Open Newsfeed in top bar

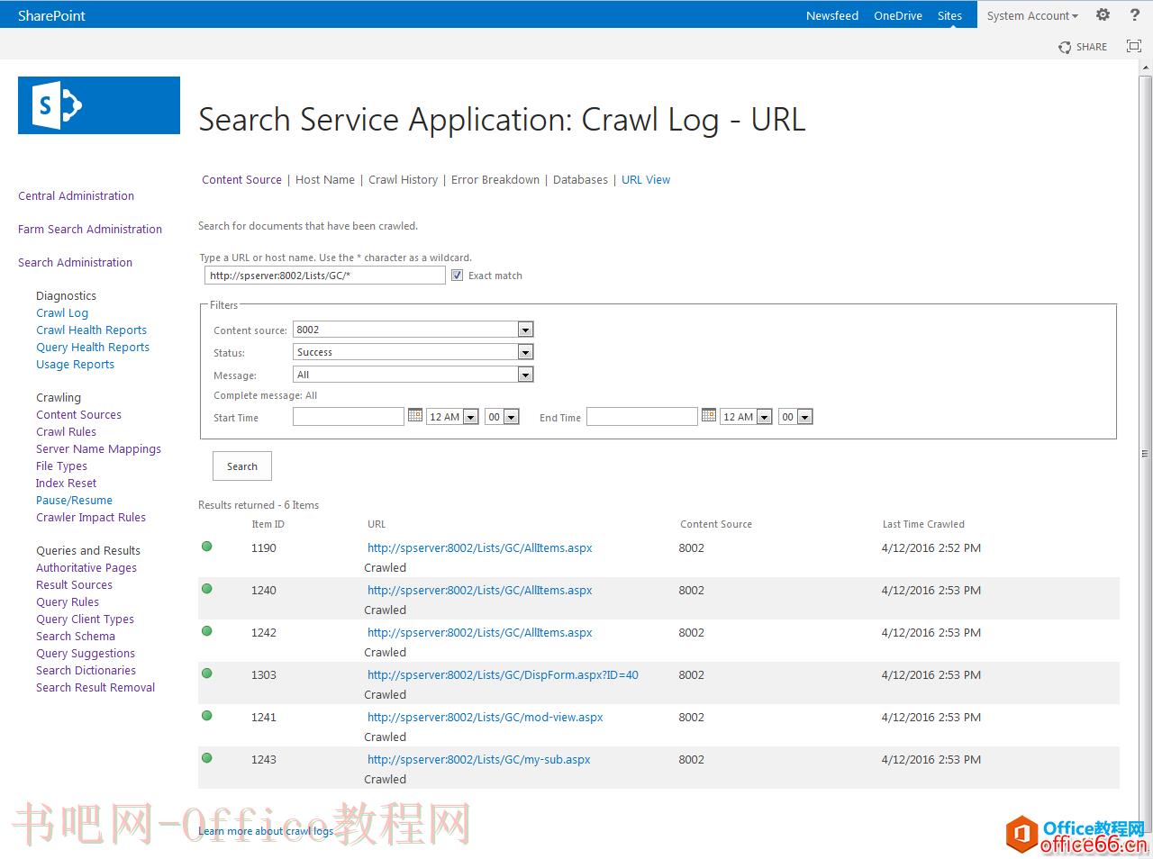(832, 15)
